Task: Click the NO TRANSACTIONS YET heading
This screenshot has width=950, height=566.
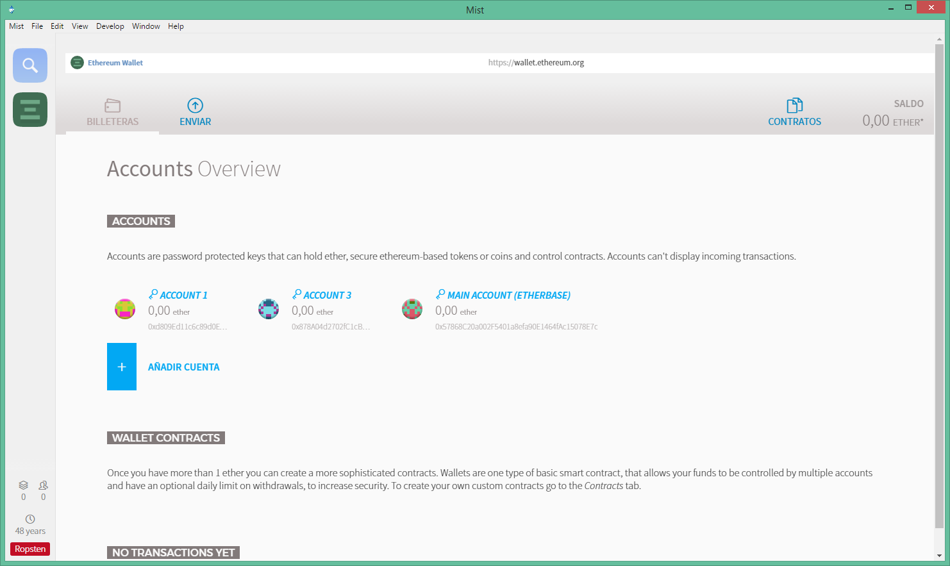Action: 173,553
